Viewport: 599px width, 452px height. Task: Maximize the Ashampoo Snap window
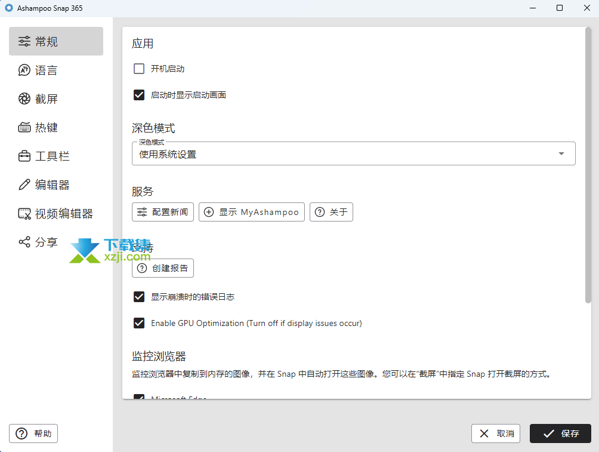pos(560,8)
